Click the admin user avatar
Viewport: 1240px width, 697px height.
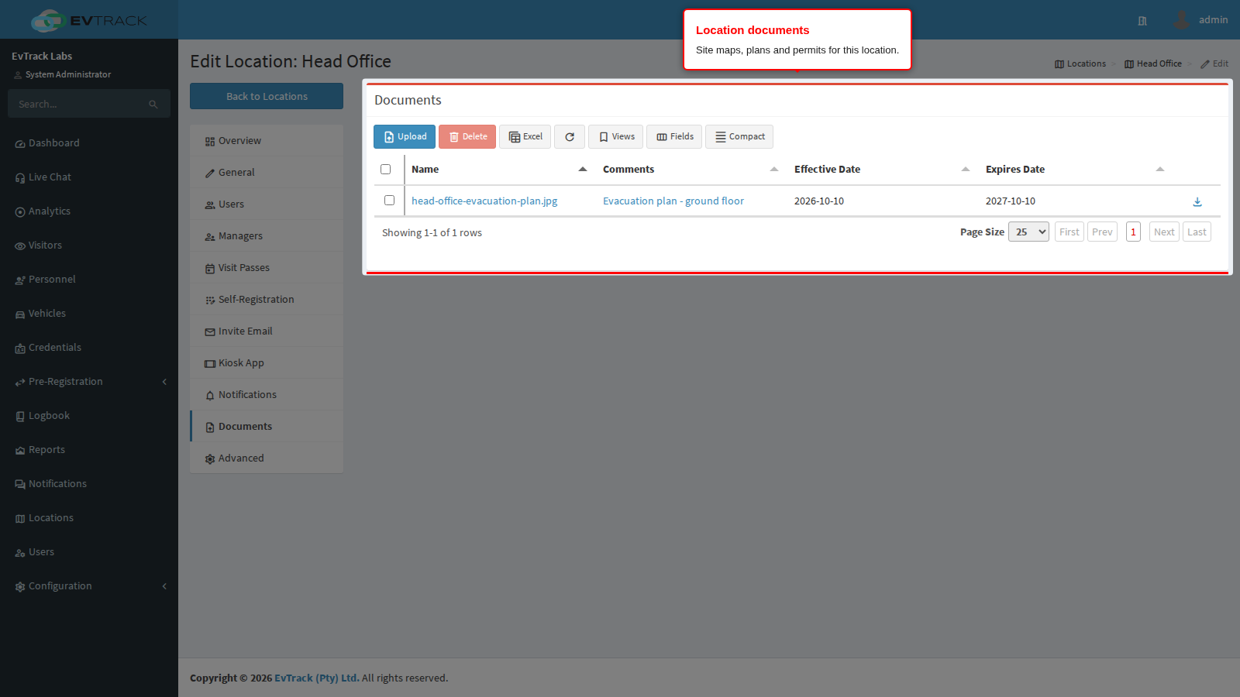pos(1181,19)
